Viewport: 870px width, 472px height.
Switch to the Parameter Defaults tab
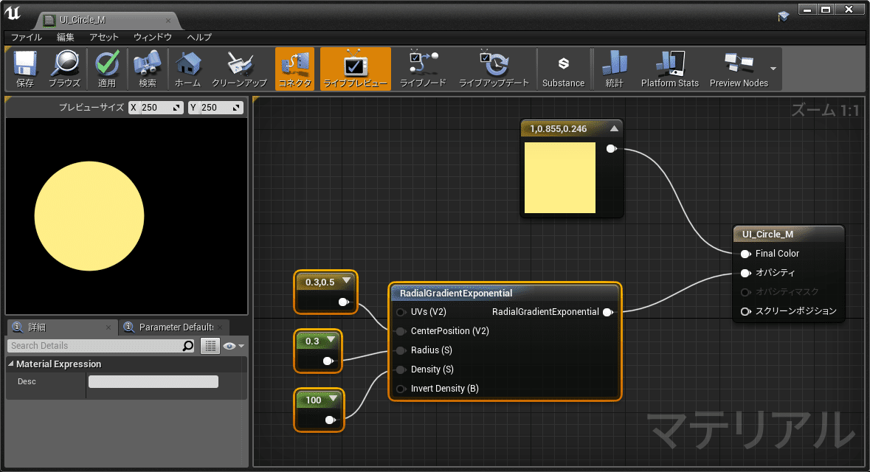pos(176,327)
